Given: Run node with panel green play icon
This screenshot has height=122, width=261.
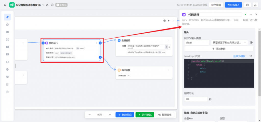Looking at the screenshot, I should pyautogui.click(x=245, y=15).
